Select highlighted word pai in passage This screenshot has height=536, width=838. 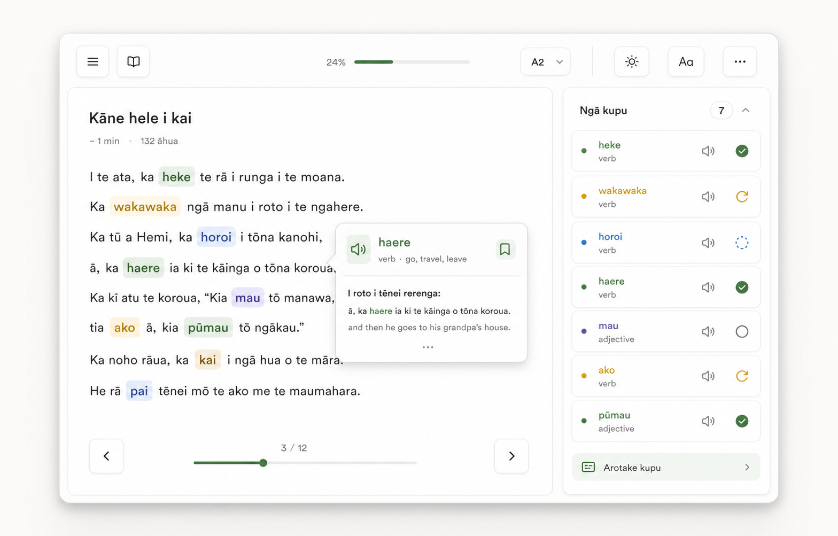coord(139,391)
